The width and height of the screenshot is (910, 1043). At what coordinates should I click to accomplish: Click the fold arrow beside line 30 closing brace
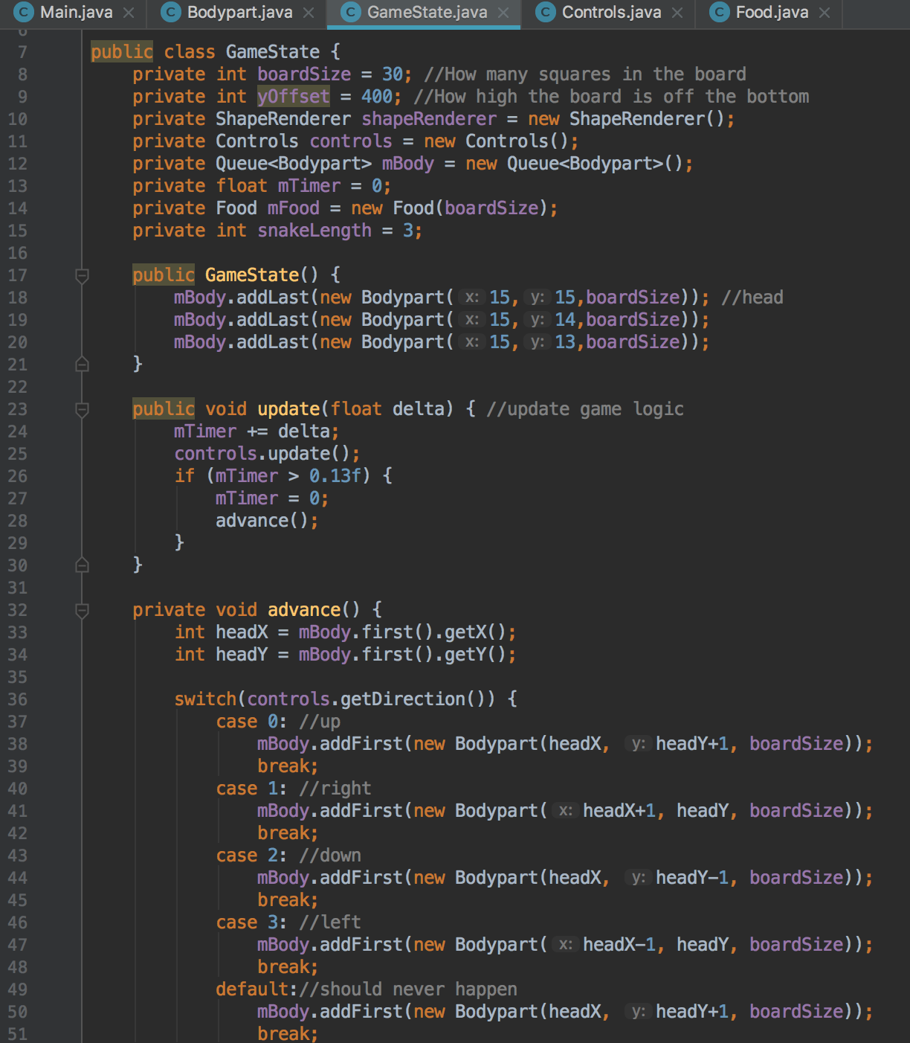pyautogui.click(x=80, y=565)
